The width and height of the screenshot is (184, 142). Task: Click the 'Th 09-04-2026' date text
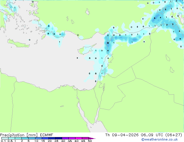click(x=122, y=135)
